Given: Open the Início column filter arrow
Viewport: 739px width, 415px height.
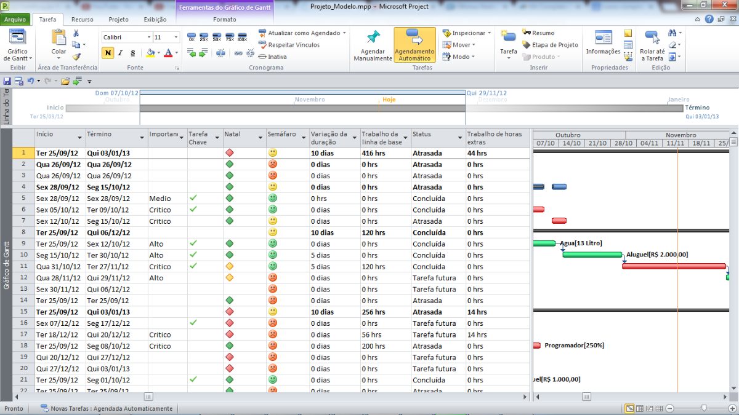Looking at the screenshot, I should coord(79,138).
